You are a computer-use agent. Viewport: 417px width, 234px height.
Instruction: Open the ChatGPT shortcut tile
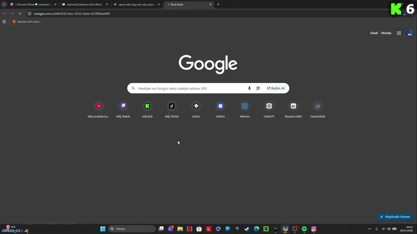(269, 110)
